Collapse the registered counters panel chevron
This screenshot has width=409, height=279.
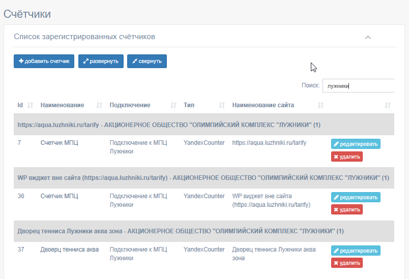[368, 37]
